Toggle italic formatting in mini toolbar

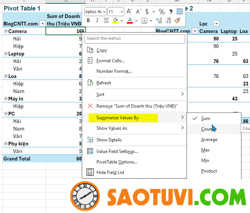pyautogui.click(x=97, y=21)
